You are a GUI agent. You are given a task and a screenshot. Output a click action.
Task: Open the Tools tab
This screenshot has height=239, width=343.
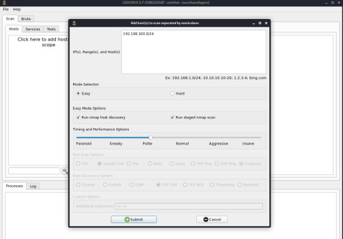tap(51, 29)
